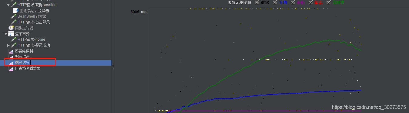Click the 6006 ms axis label
Viewport: 409px width, 113px height.
point(138,12)
